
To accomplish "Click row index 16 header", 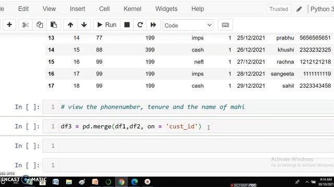I will (x=51, y=74).
